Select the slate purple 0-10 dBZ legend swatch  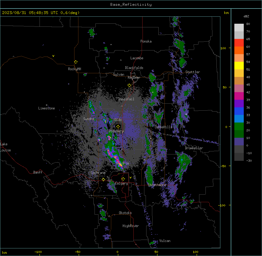pyautogui.click(x=239, y=142)
